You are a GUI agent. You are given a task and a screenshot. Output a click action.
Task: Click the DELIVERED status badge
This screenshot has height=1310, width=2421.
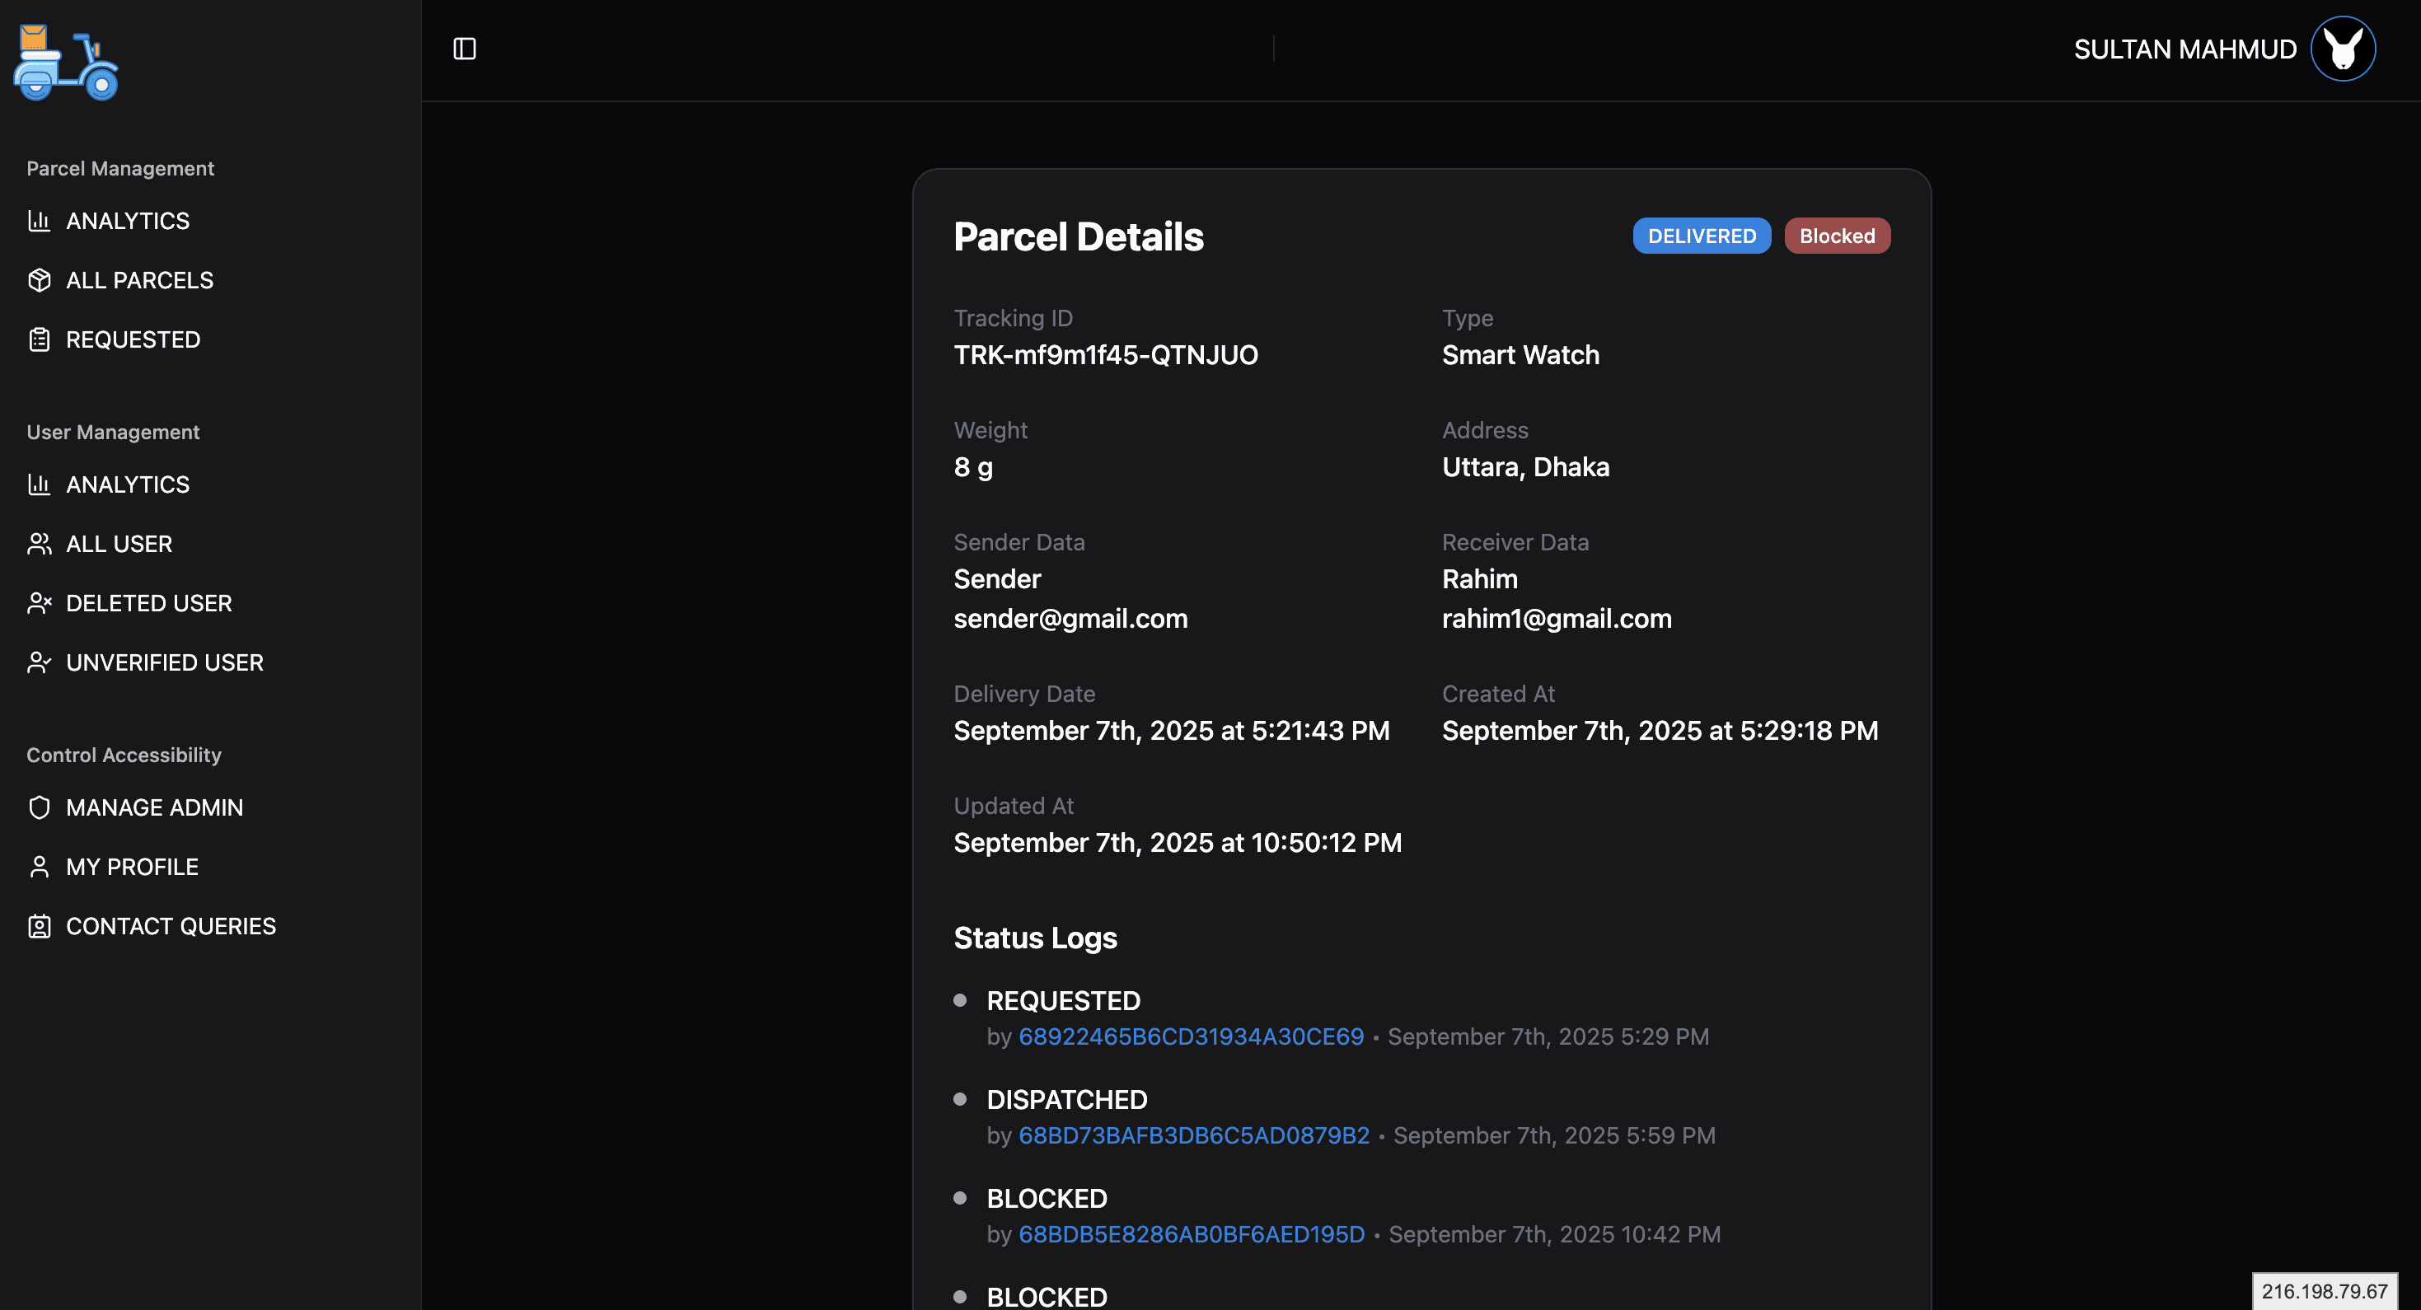[x=1701, y=235]
